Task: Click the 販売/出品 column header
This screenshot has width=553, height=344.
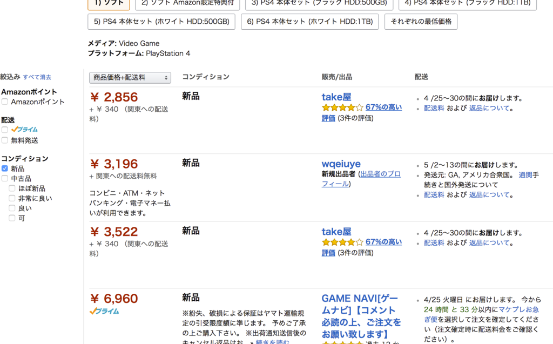Action: click(x=337, y=77)
